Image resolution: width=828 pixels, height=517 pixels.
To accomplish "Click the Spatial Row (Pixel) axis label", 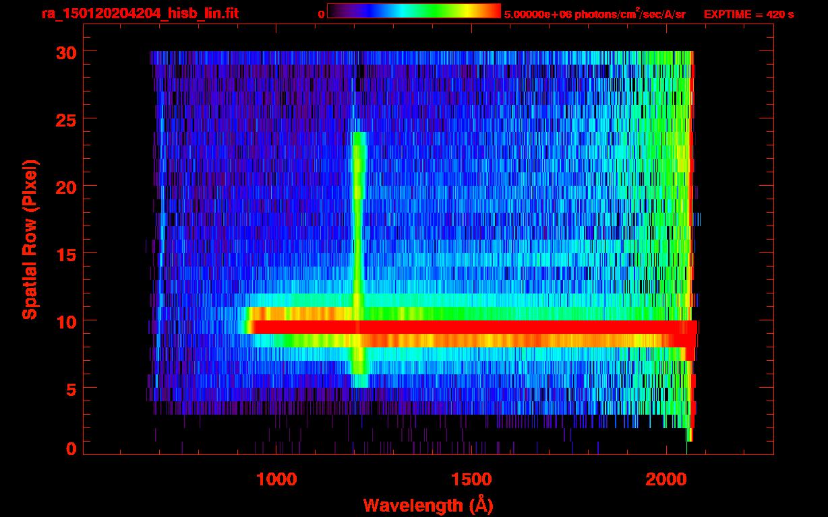I will coord(29,240).
